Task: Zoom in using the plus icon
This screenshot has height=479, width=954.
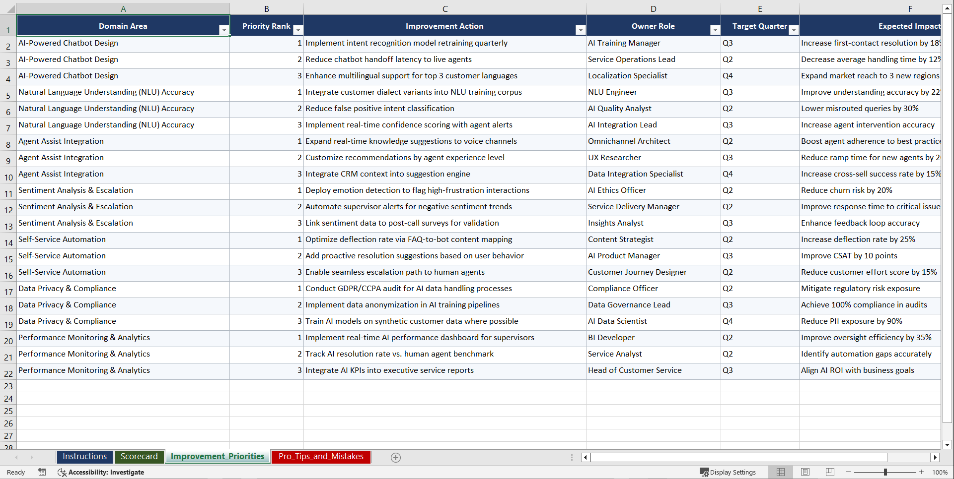Action: 922,472
